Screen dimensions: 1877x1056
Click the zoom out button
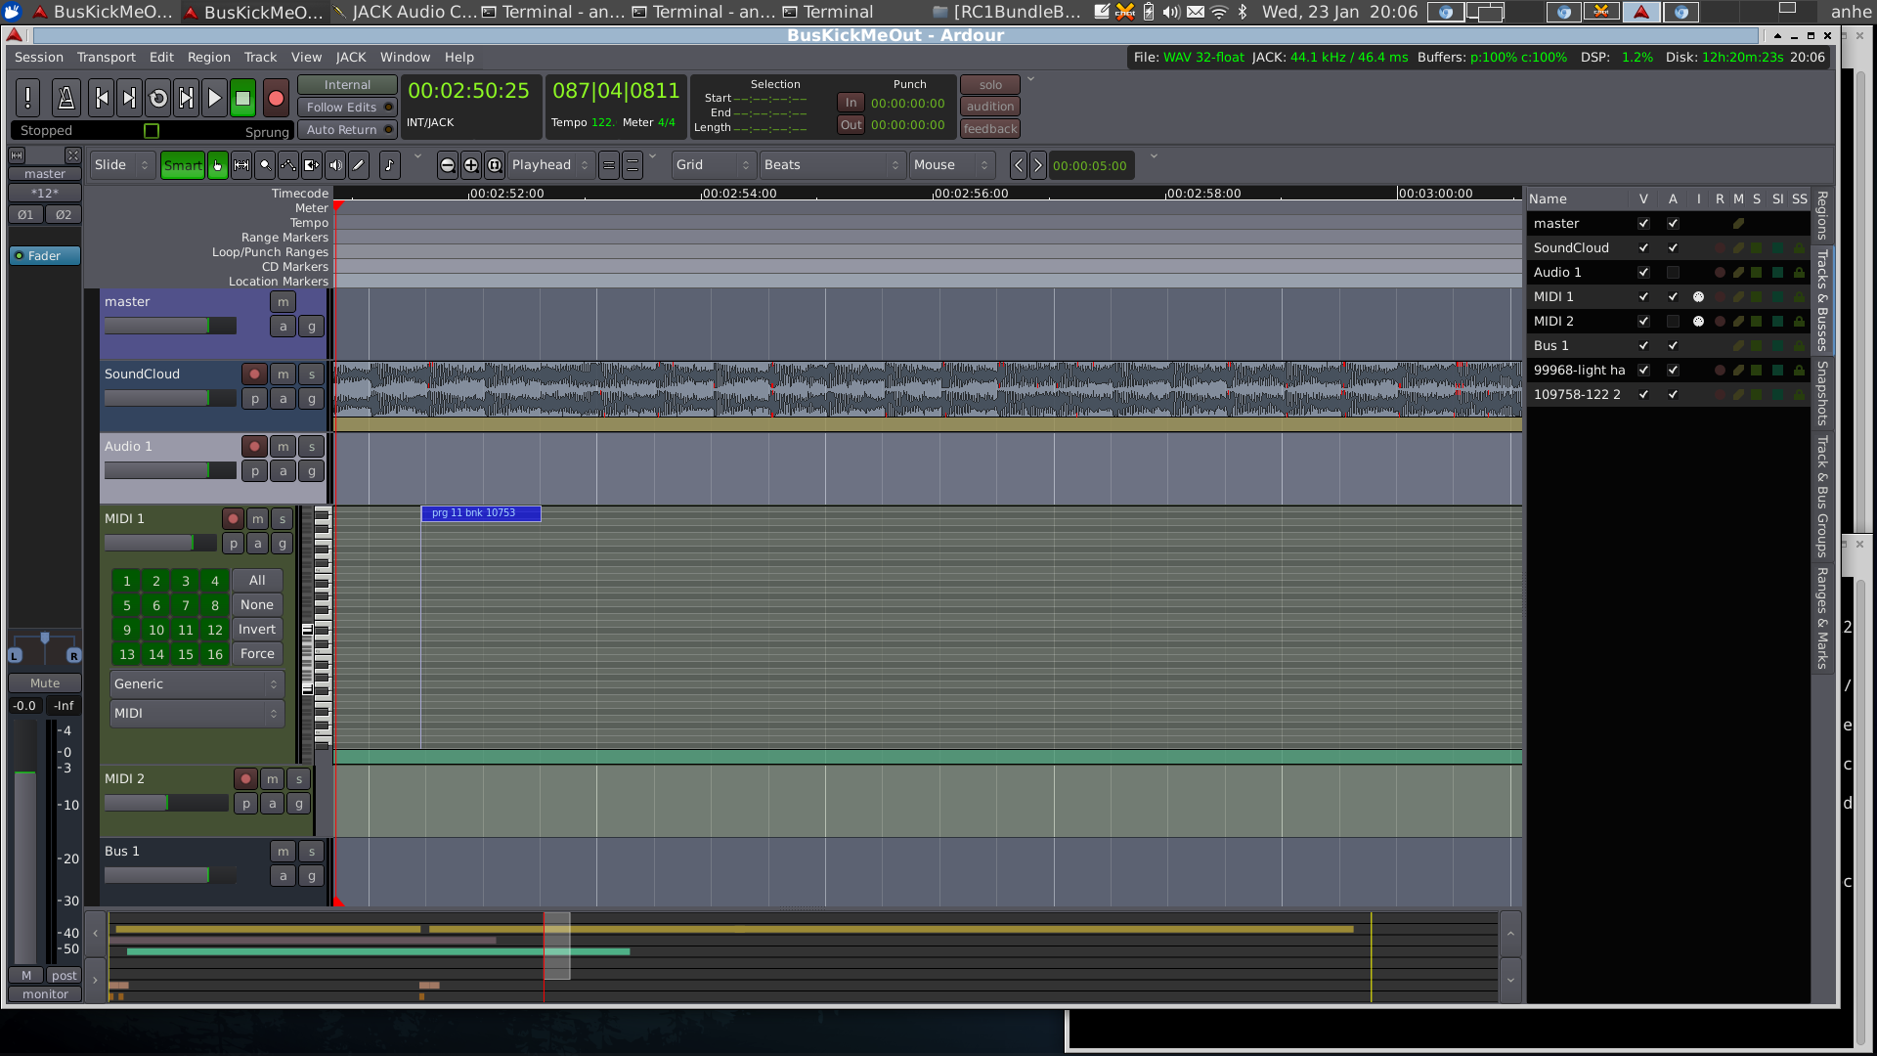447,165
